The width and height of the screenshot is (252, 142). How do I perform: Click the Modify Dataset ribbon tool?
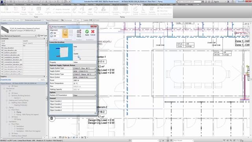6,10
